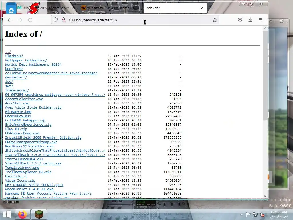Download Vista_Icons.zip
This screenshot has width=293, height=220.
(x=20, y=181)
